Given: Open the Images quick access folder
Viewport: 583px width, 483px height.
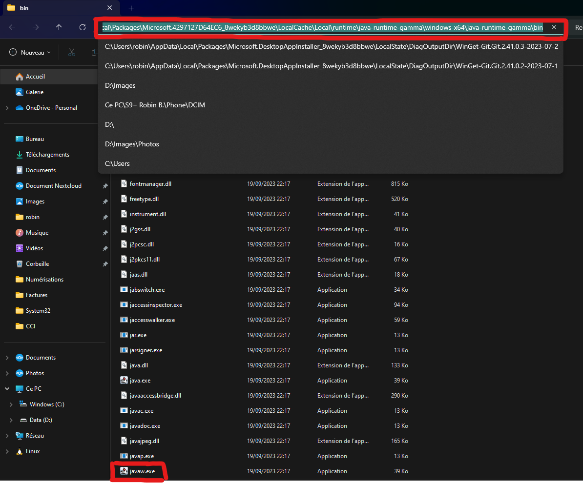Looking at the screenshot, I should coord(35,201).
